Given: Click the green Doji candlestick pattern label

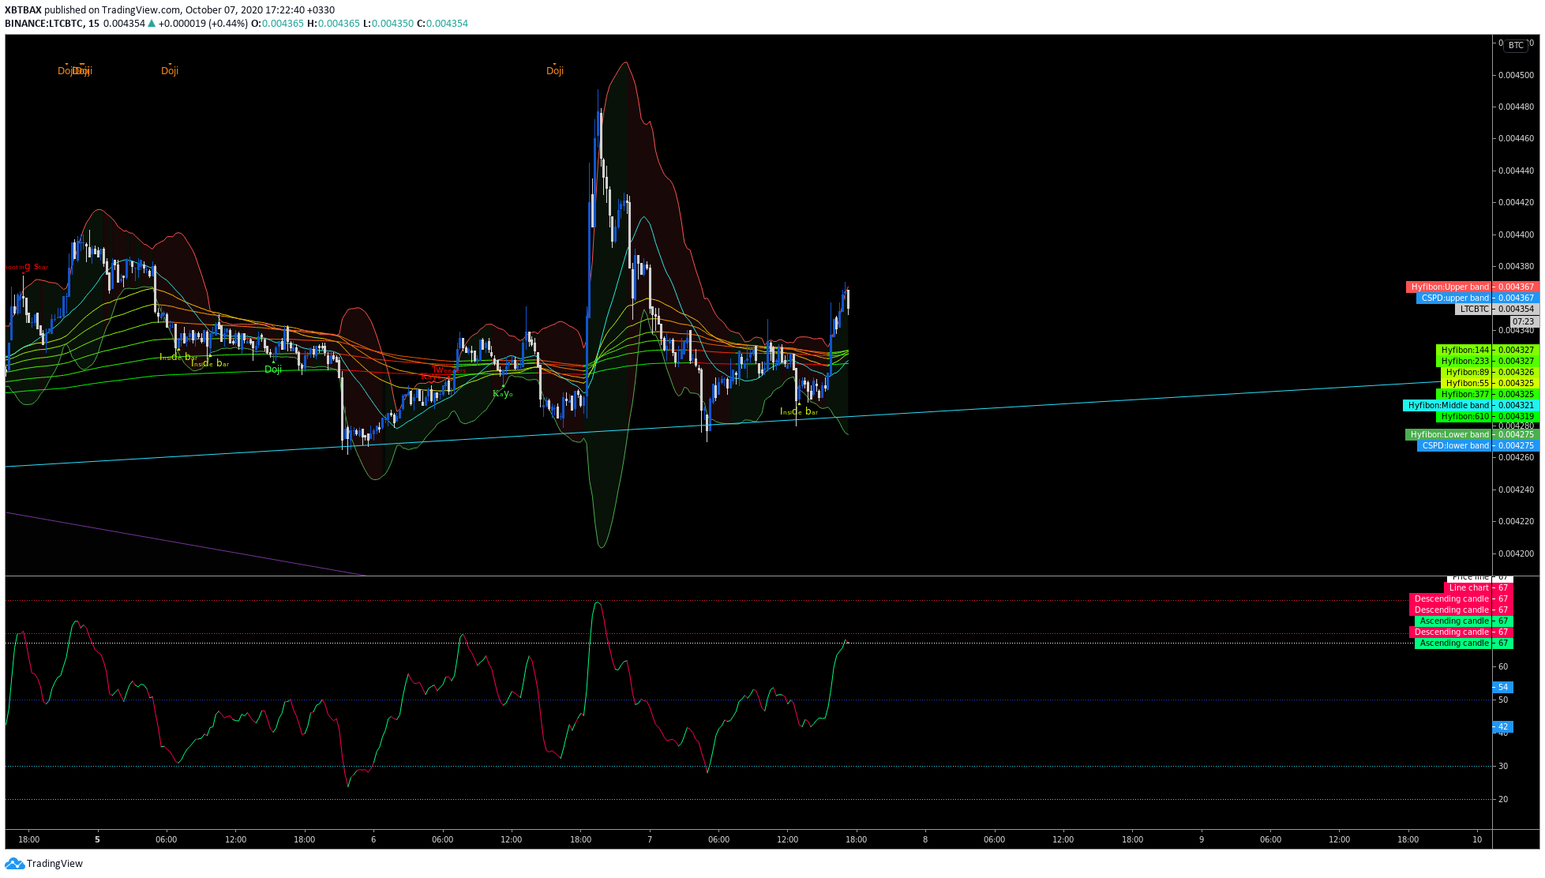Looking at the screenshot, I should [273, 369].
